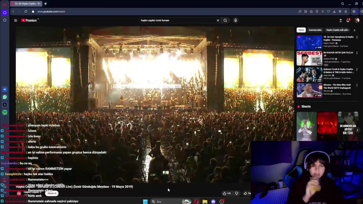Clear the YouTube search box
This screenshot has height=204, width=363.
point(218,20)
